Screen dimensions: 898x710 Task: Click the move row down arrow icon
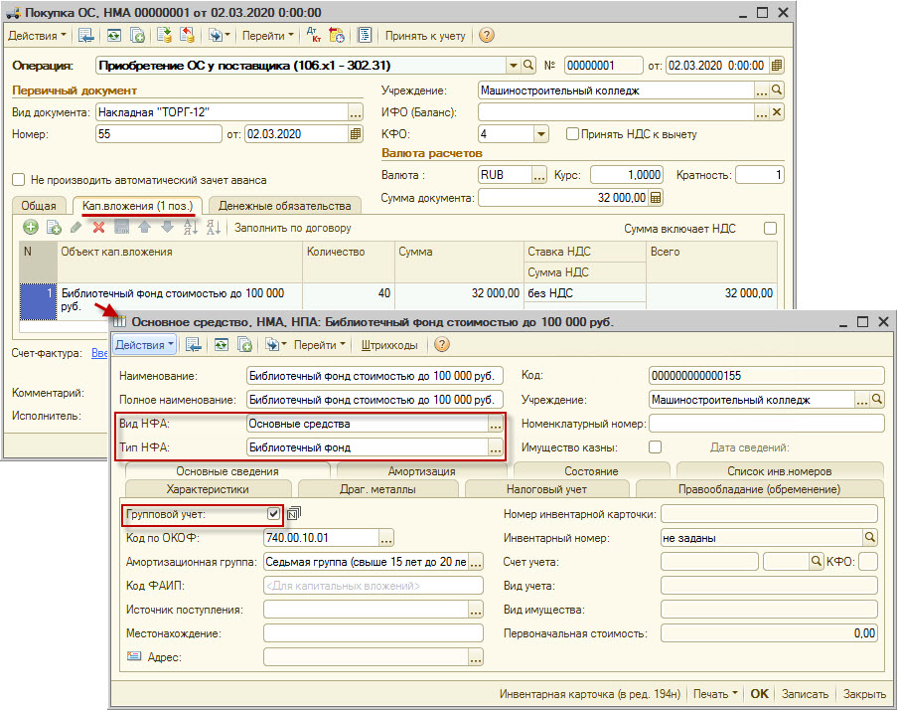[x=167, y=227]
